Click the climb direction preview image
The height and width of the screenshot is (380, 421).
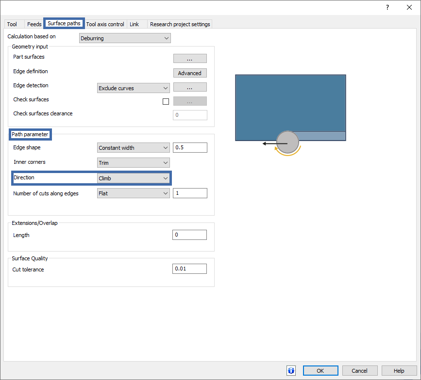(x=290, y=115)
